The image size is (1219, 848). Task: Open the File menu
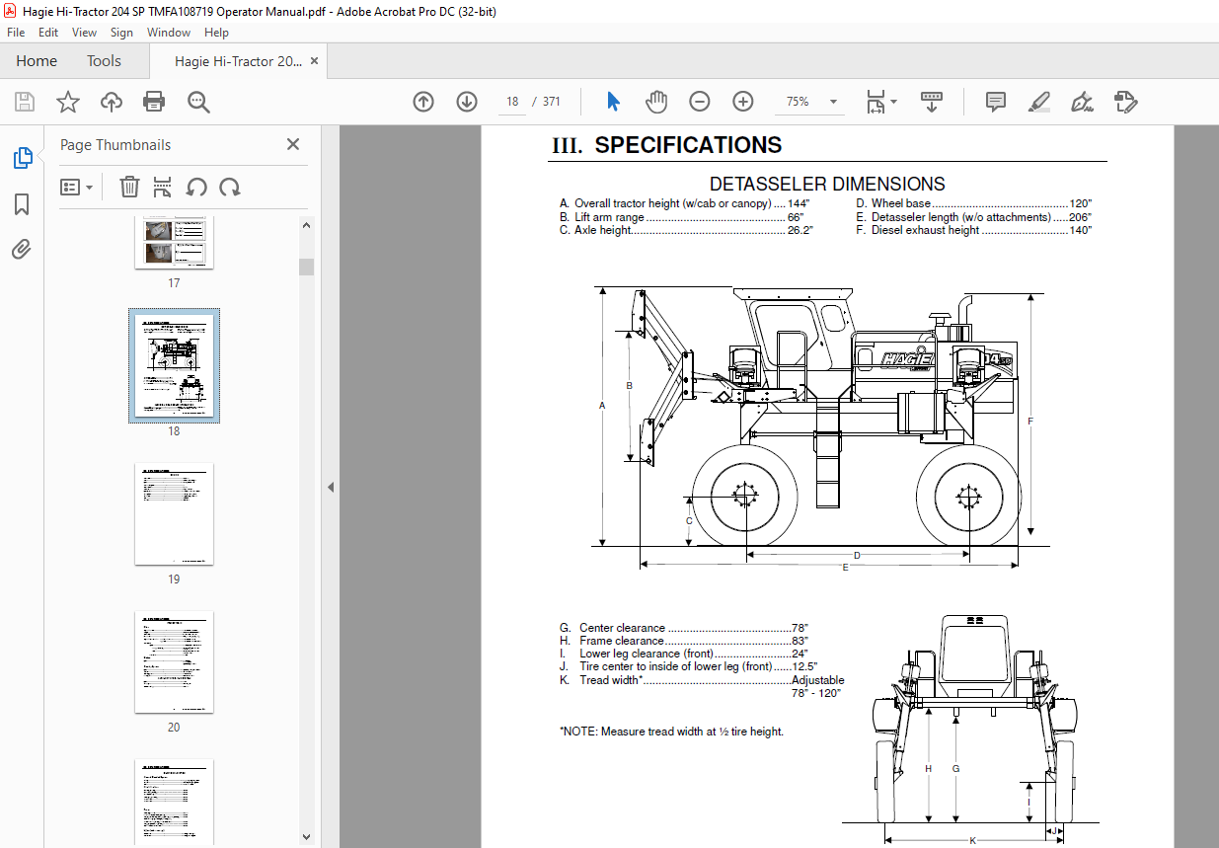coord(16,33)
